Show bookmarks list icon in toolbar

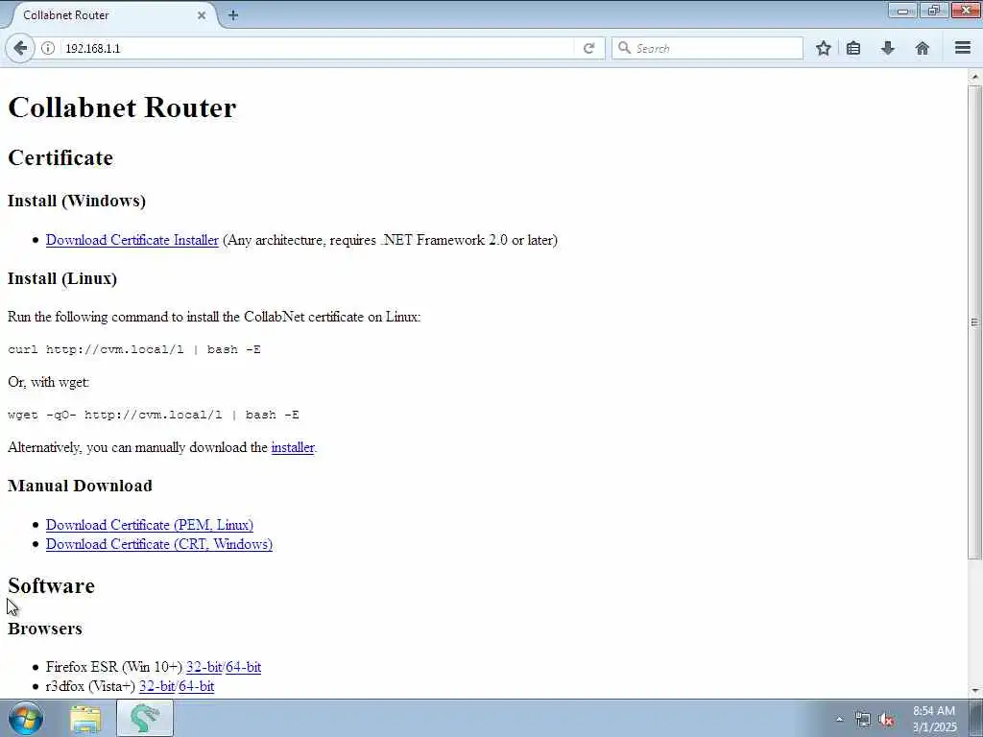click(853, 48)
